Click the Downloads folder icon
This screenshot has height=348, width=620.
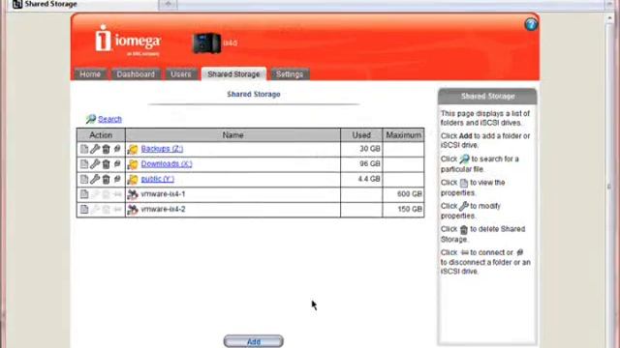pyautogui.click(x=133, y=164)
